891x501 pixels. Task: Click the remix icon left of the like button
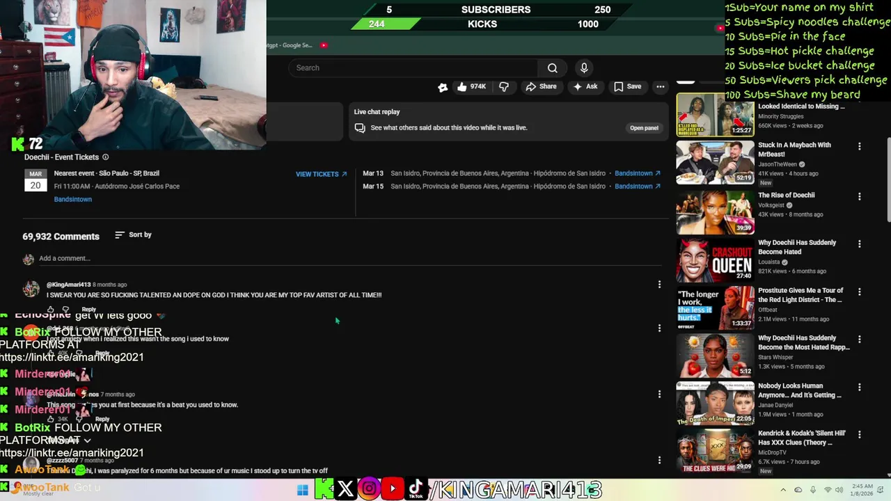click(442, 87)
